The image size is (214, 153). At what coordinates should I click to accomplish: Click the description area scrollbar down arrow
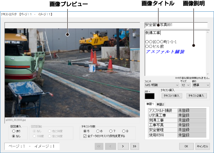point(208,74)
